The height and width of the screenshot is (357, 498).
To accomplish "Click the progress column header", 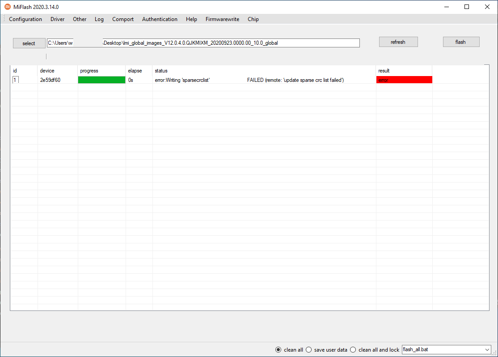I will pyautogui.click(x=101, y=71).
